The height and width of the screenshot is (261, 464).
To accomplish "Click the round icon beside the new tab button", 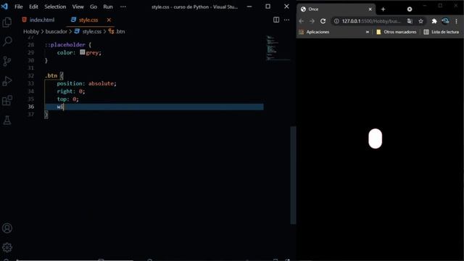I will 410,9.
